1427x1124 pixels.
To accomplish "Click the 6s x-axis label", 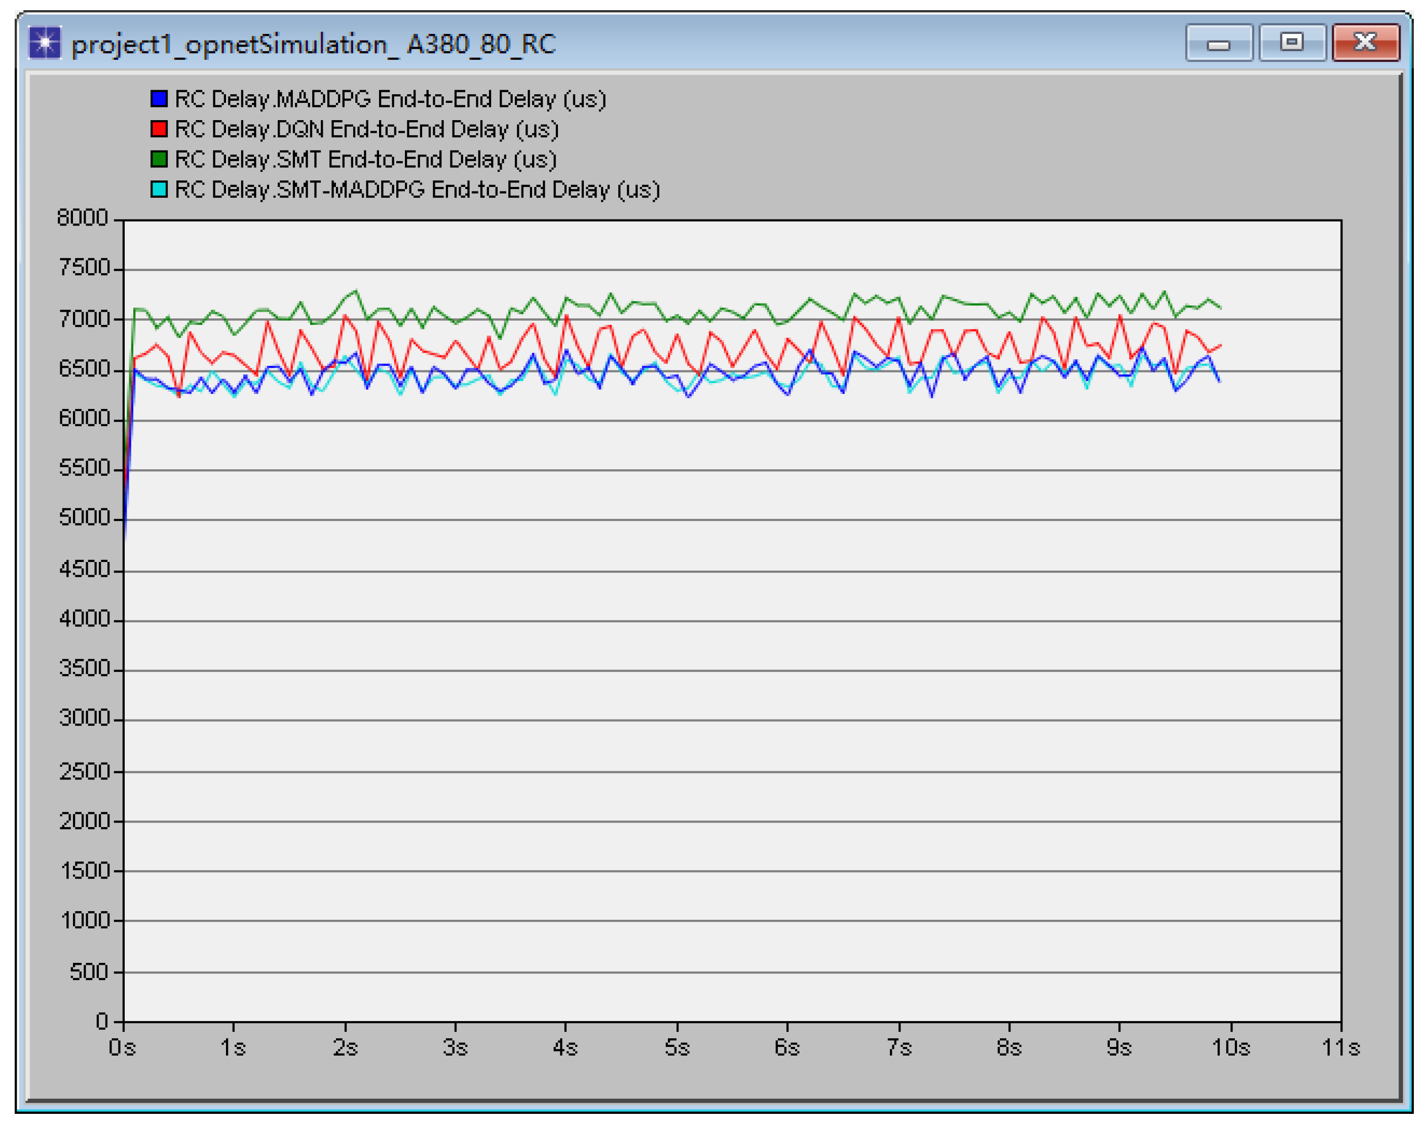I will [x=787, y=1047].
